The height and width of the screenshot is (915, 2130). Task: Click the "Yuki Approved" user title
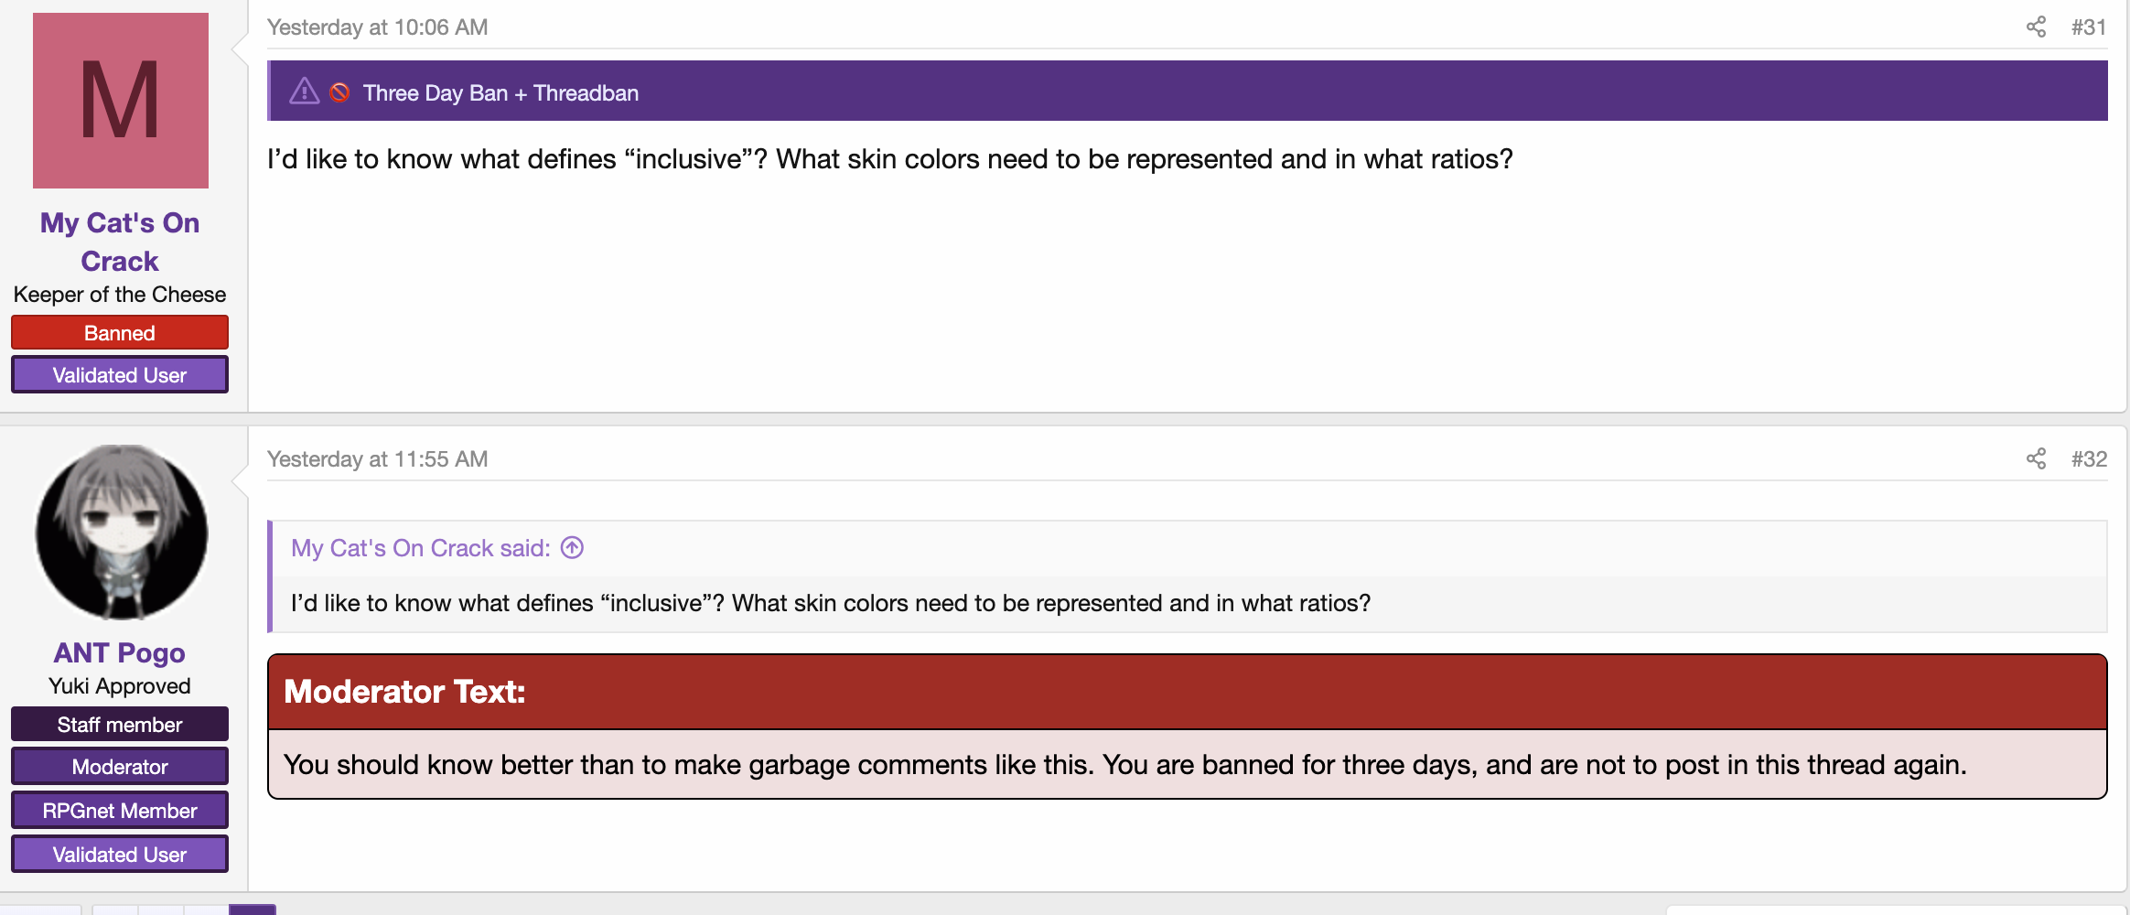click(x=120, y=686)
